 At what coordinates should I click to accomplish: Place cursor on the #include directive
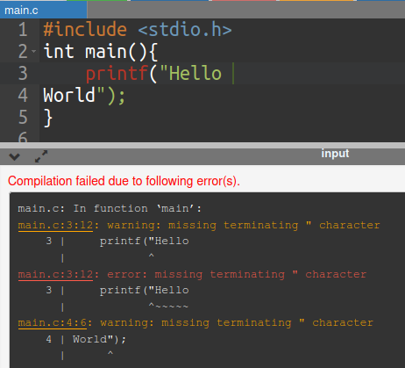[85, 30]
